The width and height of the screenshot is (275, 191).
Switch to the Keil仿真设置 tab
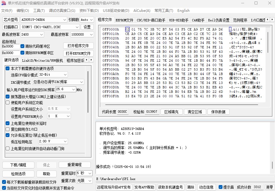pyautogui.click(x=219, y=20)
